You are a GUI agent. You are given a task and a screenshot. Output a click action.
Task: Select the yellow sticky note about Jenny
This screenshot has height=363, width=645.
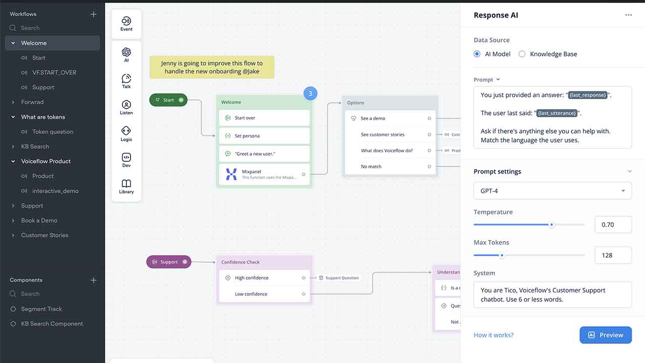(212, 67)
